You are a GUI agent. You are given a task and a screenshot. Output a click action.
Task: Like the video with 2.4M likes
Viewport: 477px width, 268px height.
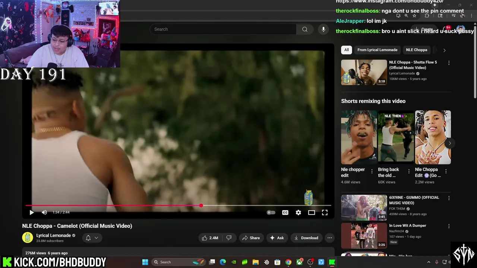point(210,238)
